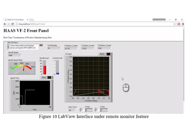Click the Index Count field

72,110
